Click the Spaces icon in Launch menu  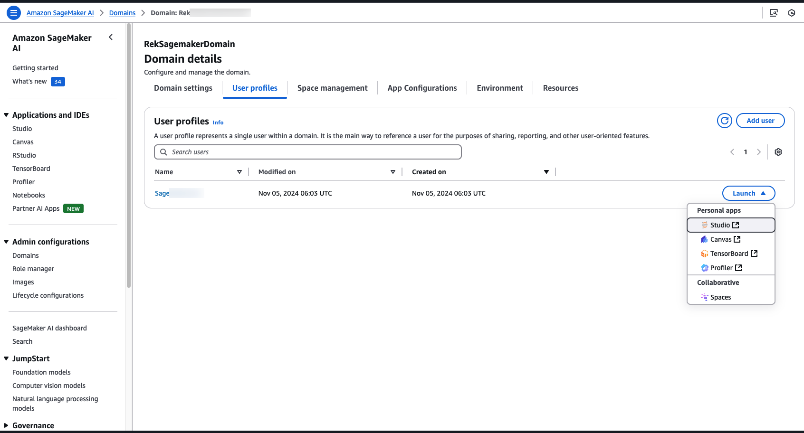click(705, 297)
